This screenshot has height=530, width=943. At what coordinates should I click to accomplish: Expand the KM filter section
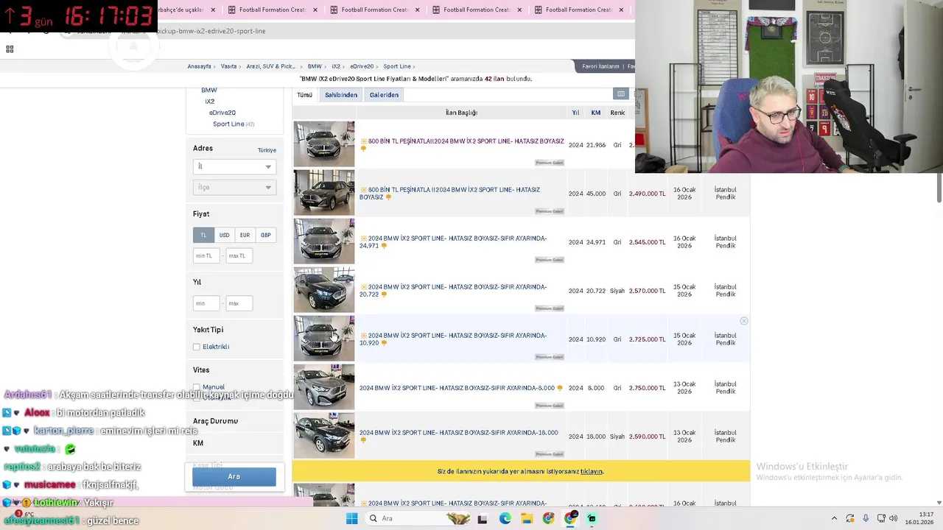point(198,443)
